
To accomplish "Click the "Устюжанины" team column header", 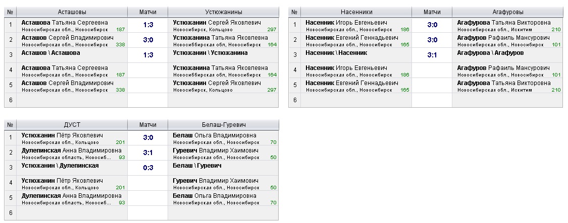I will click(223, 12).
